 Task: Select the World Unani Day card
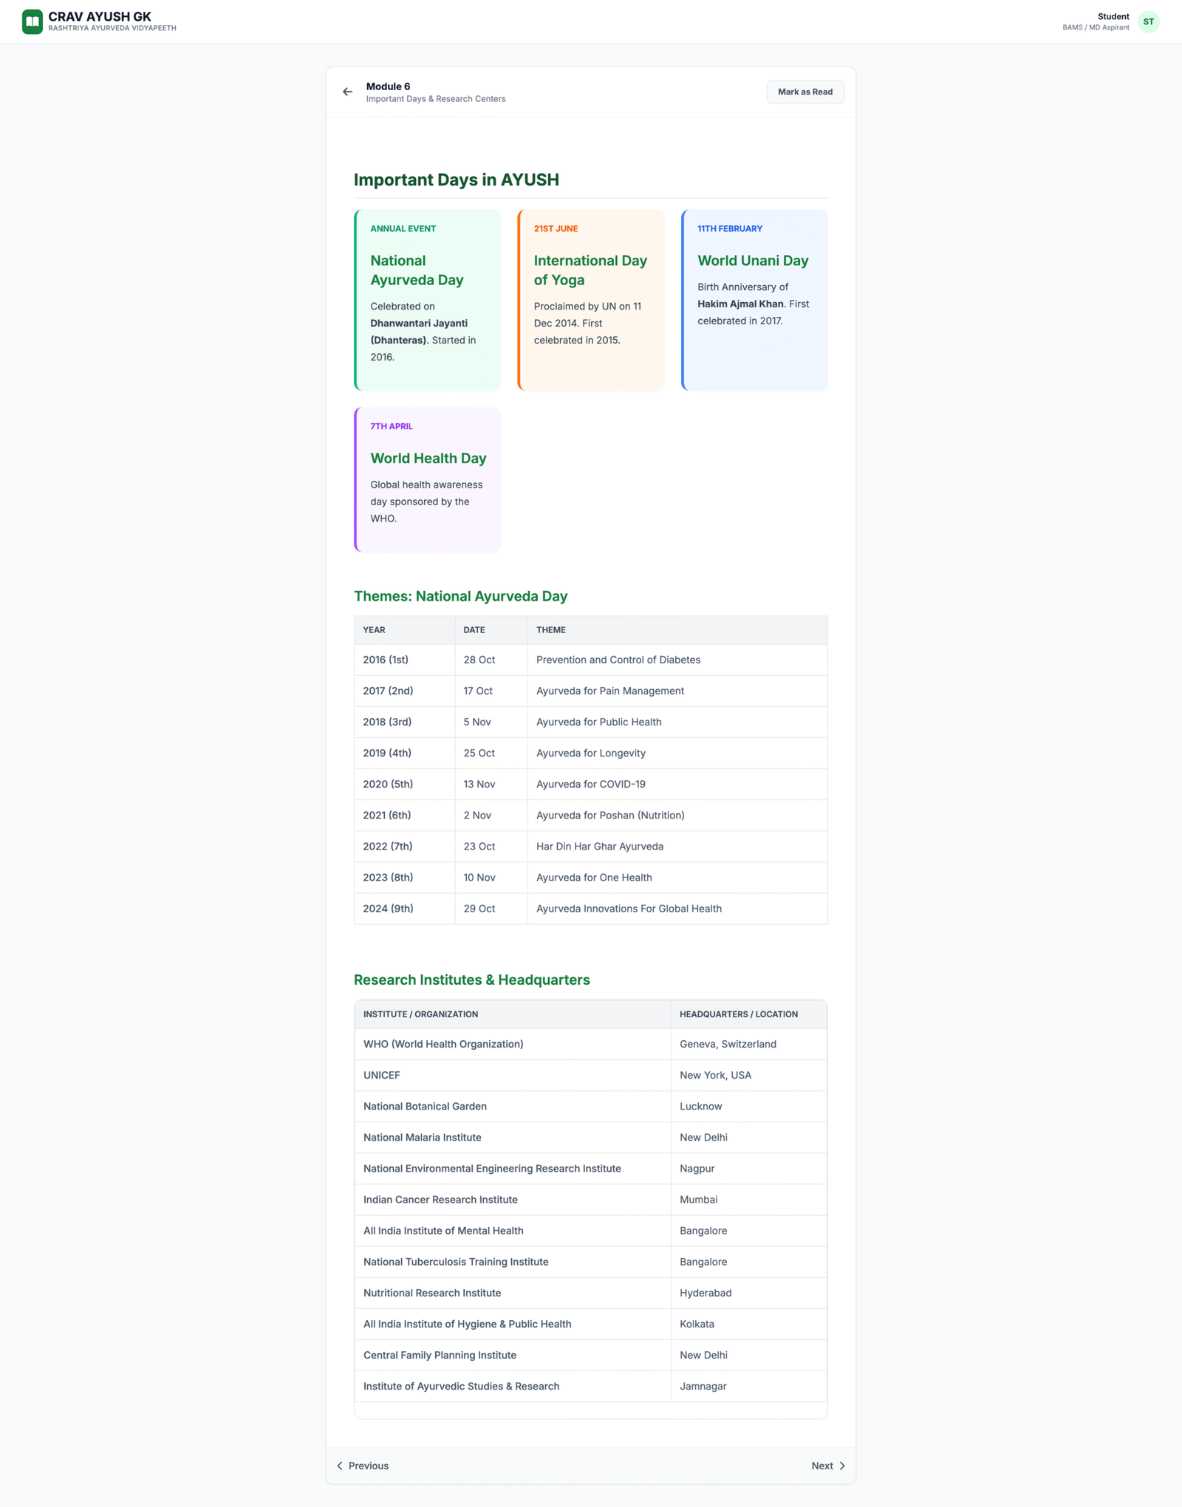(x=754, y=300)
